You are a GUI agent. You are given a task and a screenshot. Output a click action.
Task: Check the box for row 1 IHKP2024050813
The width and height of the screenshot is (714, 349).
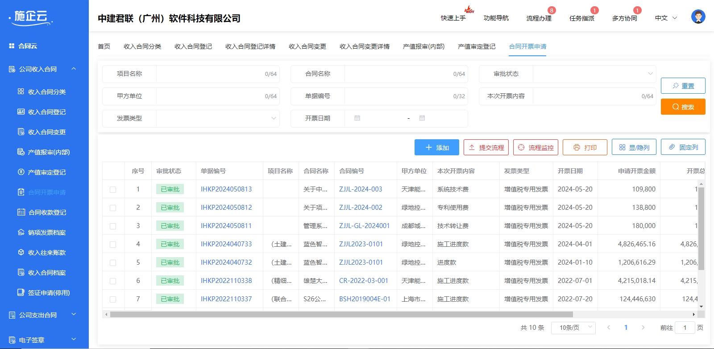click(113, 190)
